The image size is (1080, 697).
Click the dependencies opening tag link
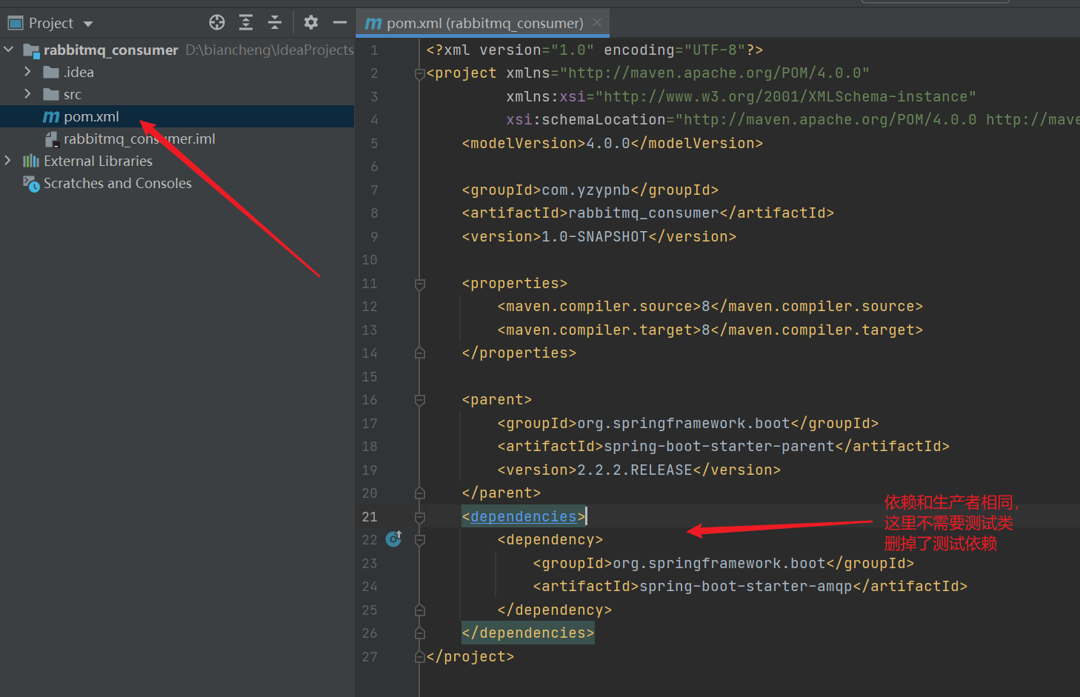click(524, 516)
